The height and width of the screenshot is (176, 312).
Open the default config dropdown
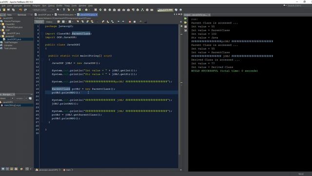[43, 10]
